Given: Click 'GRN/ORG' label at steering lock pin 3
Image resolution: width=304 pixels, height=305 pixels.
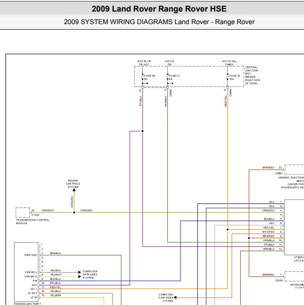Looking at the screenshot, I should click(x=268, y=211).
